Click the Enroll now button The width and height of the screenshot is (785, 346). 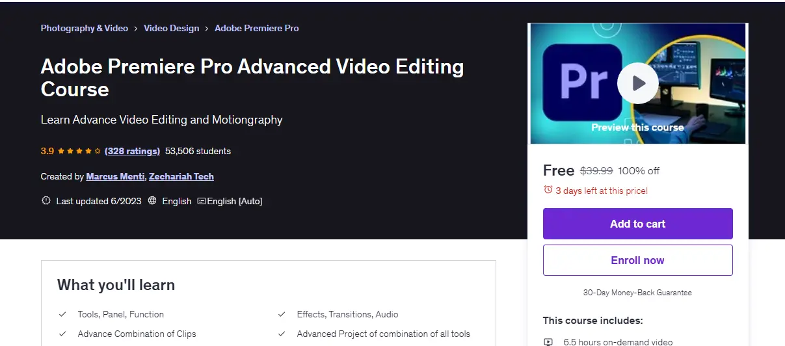[638, 260]
